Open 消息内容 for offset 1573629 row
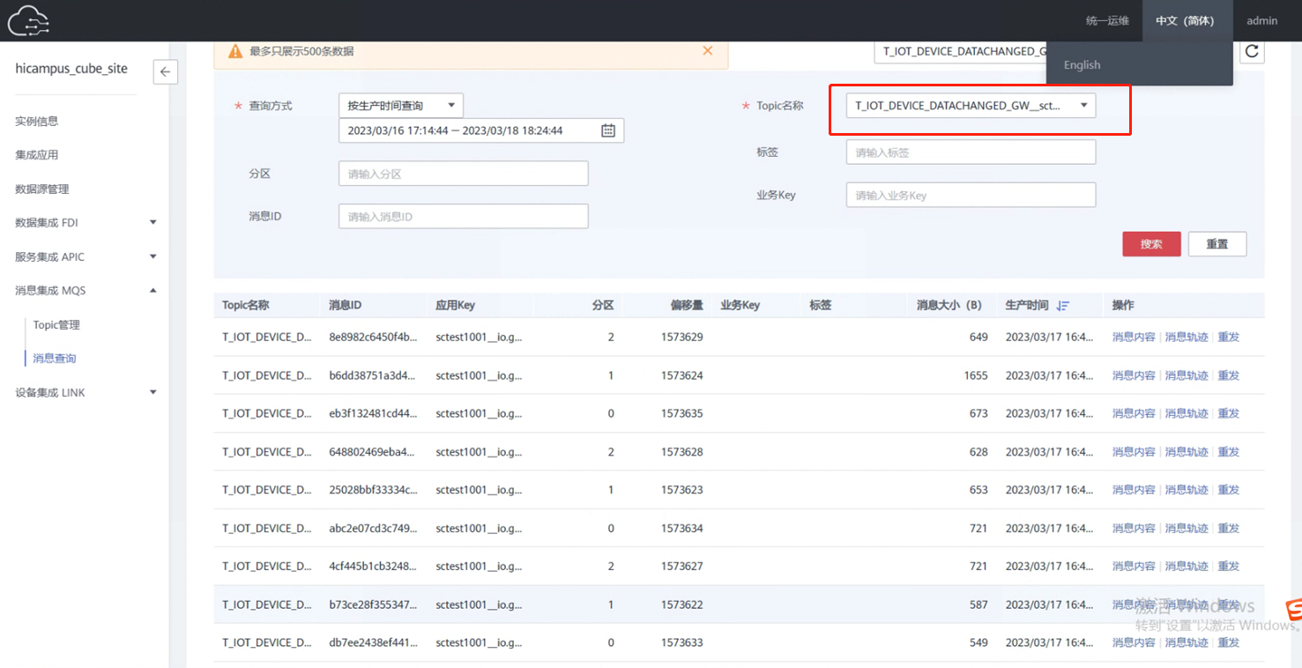 coord(1133,338)
